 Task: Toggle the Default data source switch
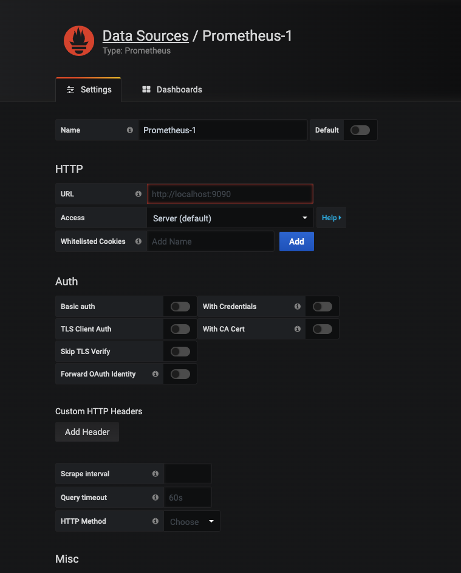[x=360, y=130]
